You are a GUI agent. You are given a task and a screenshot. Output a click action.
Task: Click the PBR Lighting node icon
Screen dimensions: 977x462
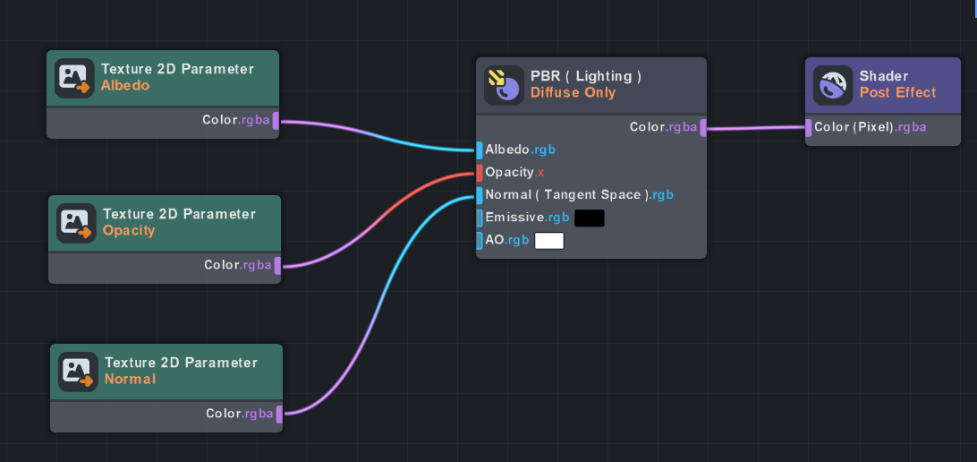coord(503,85)
